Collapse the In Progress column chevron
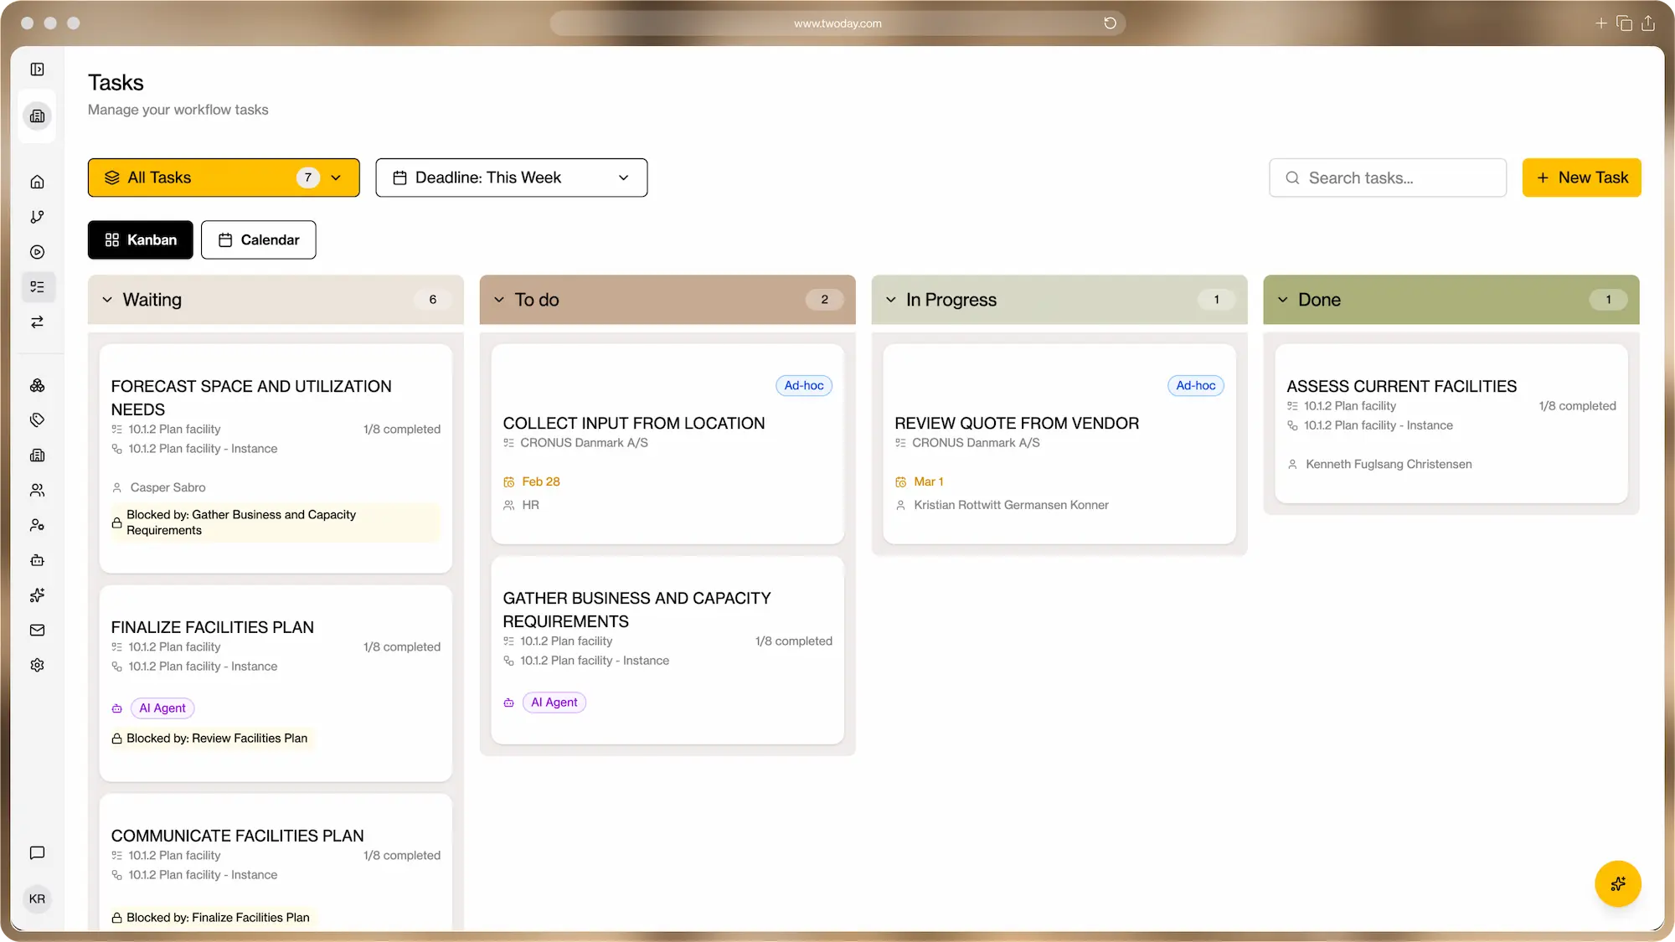 click(x=891, y=300)
